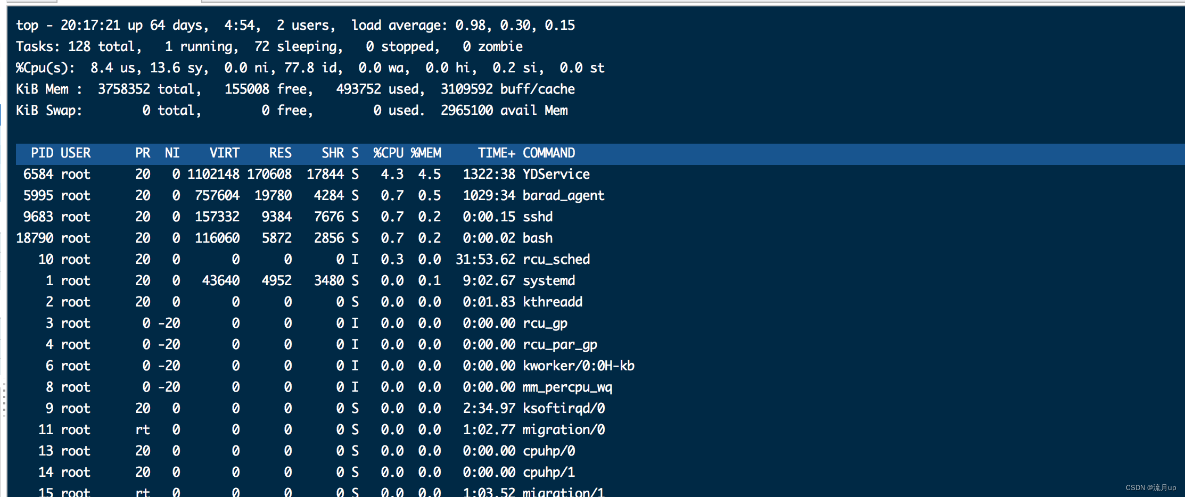Viewport: 1185px width, 497px height.
Task: Click the kworker/0:0H-kb command text
Action: (579, 366)
